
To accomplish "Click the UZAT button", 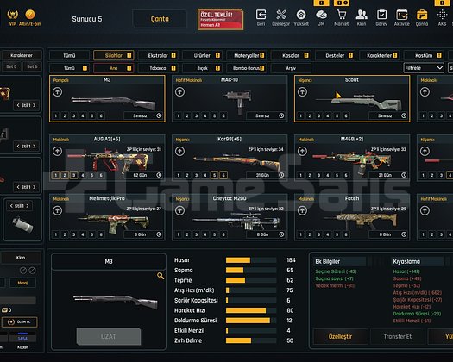I will [109, 336].
